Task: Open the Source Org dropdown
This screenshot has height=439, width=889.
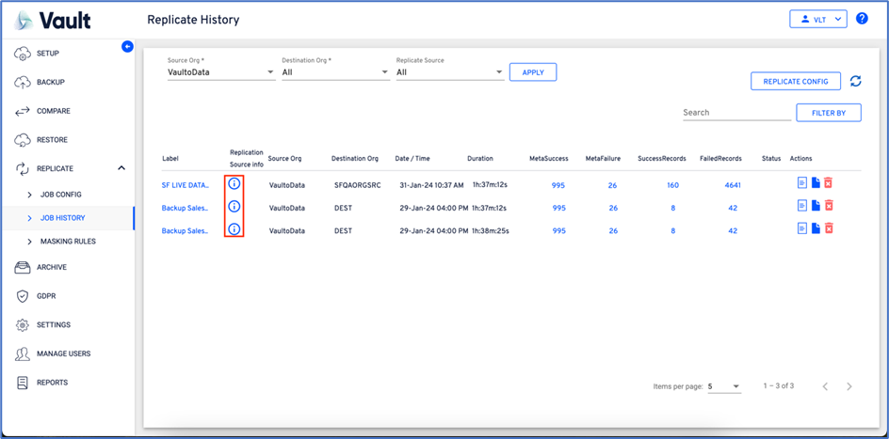Action: click(x=221, y=72)
